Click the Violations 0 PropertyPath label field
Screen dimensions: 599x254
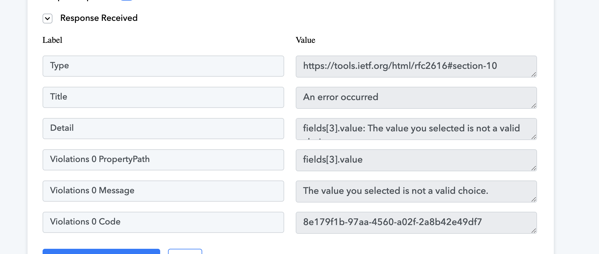coord(163,160)
